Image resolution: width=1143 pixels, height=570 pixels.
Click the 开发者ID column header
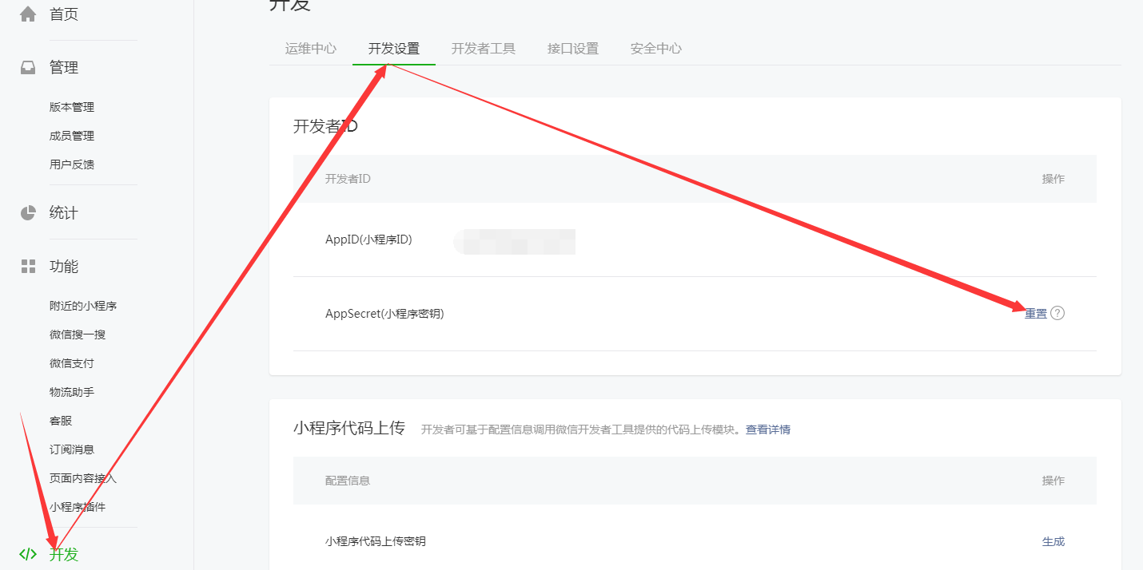click(348, 179)
